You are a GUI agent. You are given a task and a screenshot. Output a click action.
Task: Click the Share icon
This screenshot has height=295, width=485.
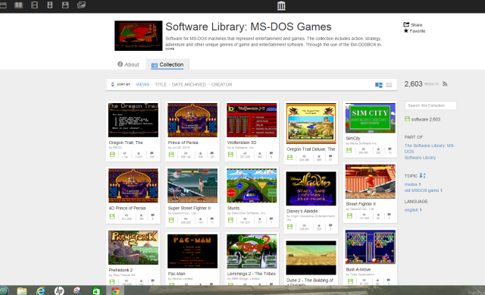point(406,24)
